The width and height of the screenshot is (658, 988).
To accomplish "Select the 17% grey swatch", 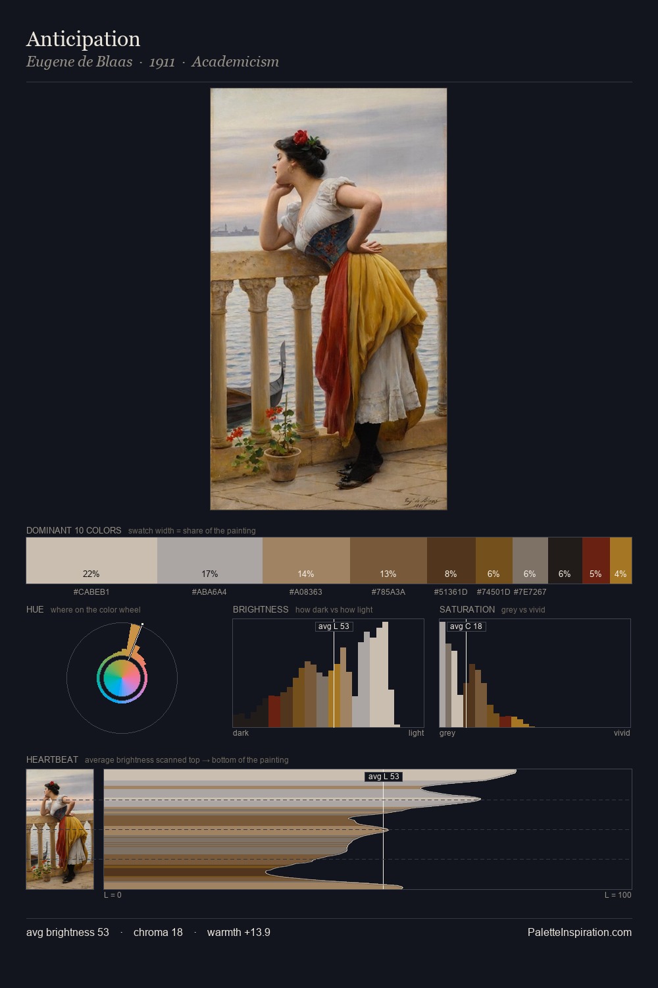I will [x=210, y=561].
